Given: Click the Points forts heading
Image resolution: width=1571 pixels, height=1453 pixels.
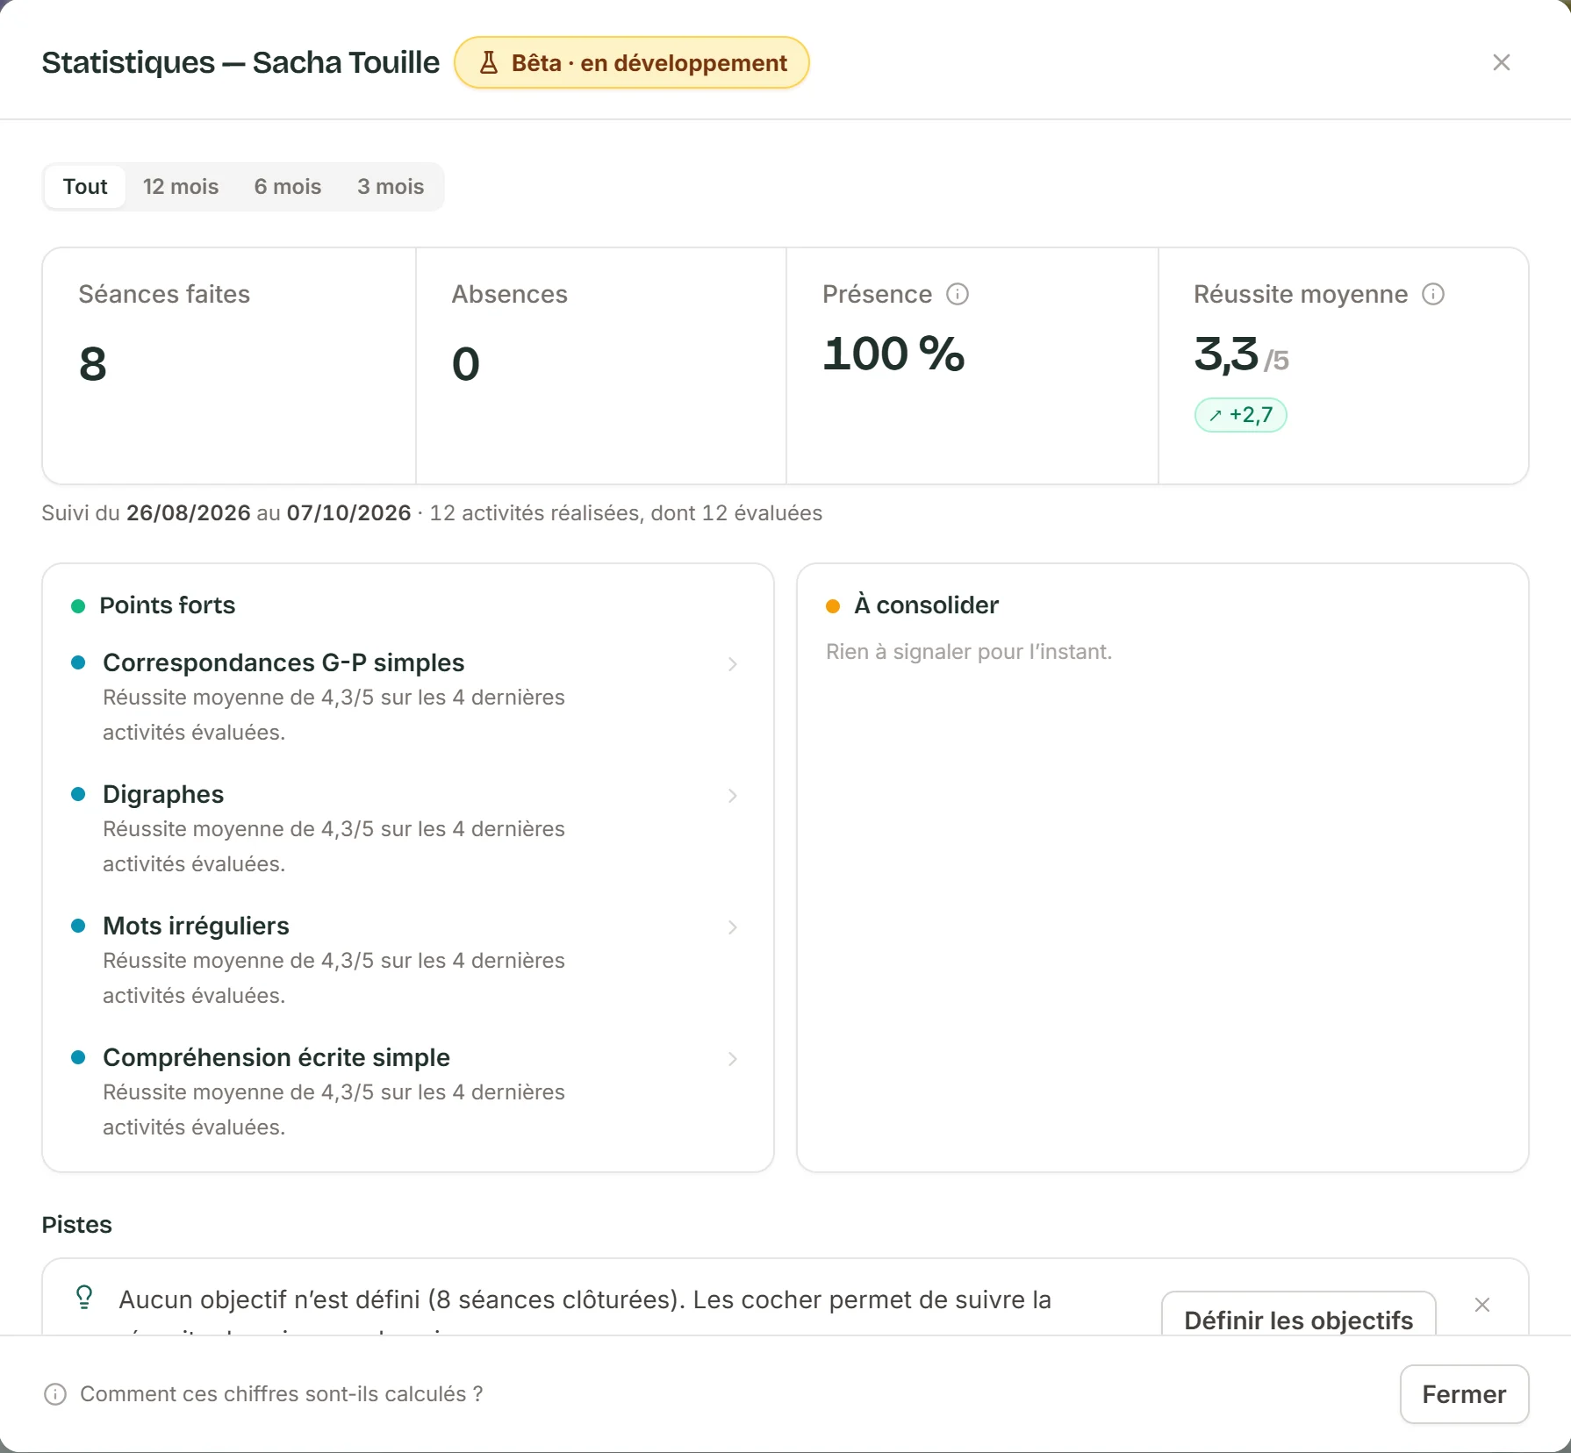Looking at the screenshot, I should [x=167, y=605].
